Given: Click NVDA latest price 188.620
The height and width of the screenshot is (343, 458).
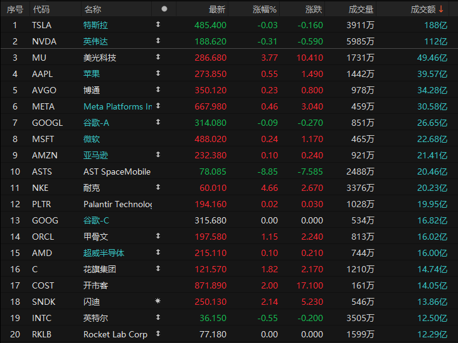Looking at the screenshot, I should point(210,41).
